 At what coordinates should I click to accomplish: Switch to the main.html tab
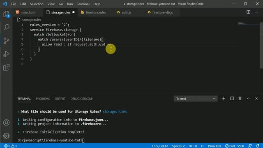pyautogui.click(x=28, y=12)
